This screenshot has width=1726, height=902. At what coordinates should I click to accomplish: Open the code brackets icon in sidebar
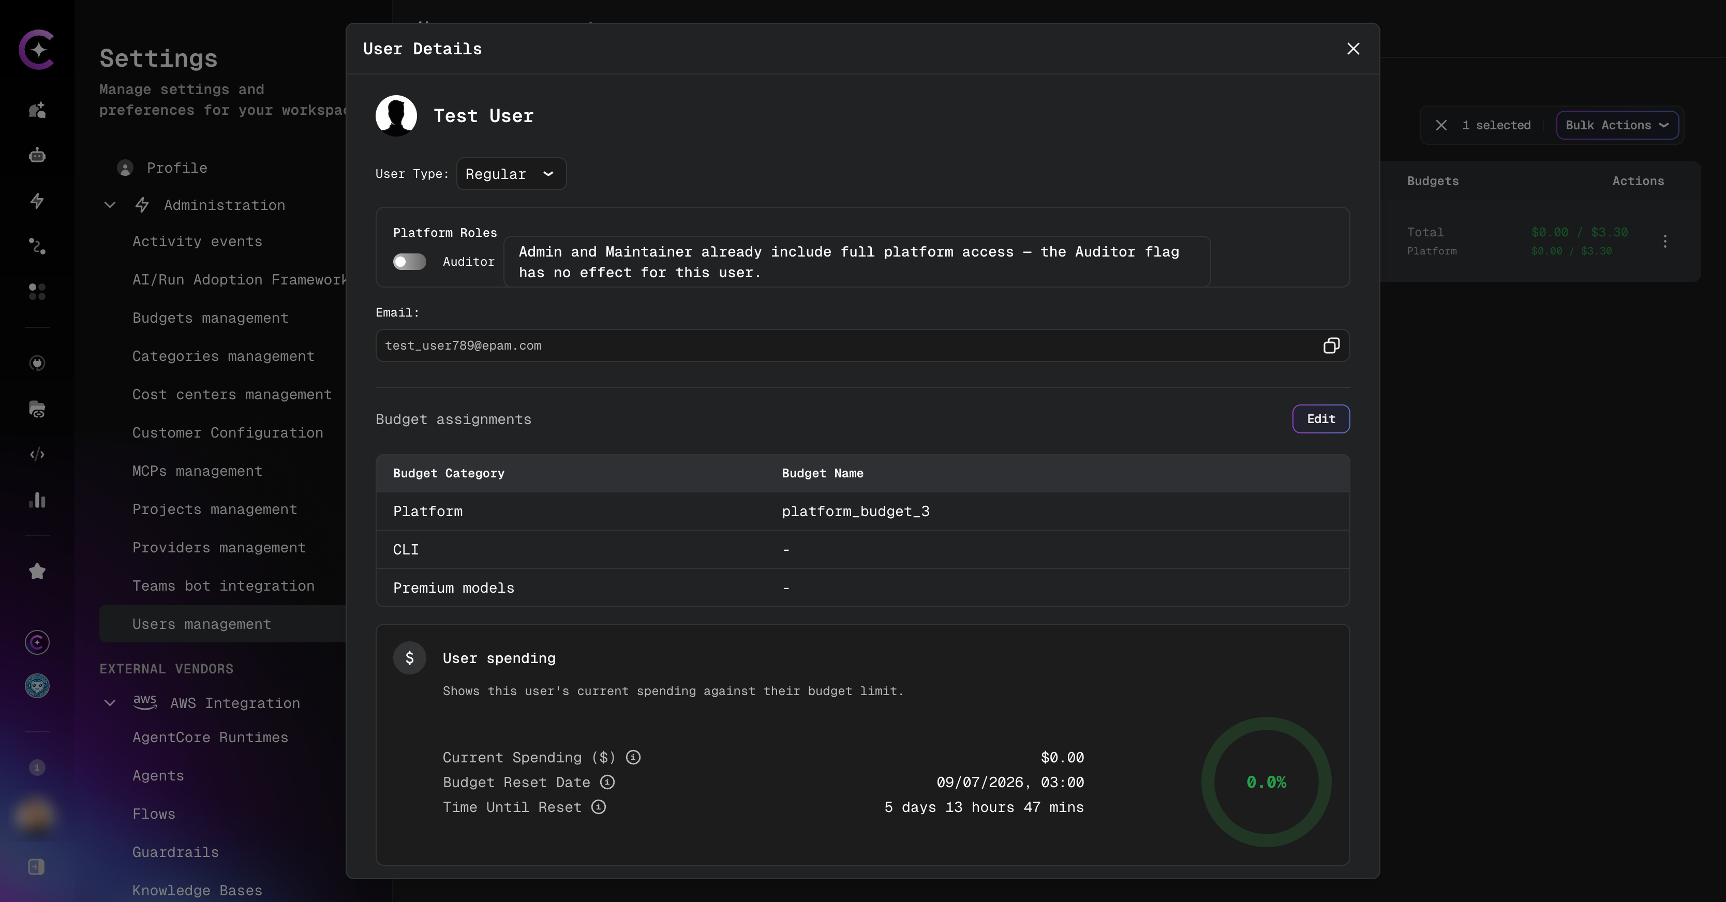coord(37,455)
